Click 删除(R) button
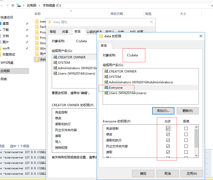This screenshot has height=180, width=213. [188, 111]
